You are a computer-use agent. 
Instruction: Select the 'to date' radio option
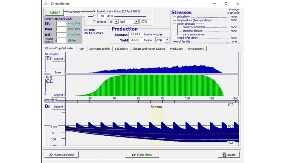[94, 21]
